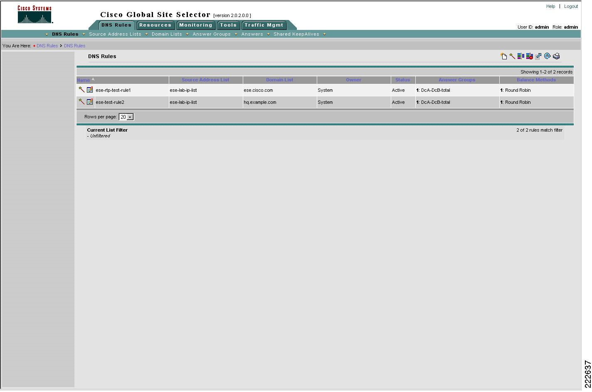Click the '2 of 2 rules match filter' text
Screen dimensions: 592x392
point(539,130)
